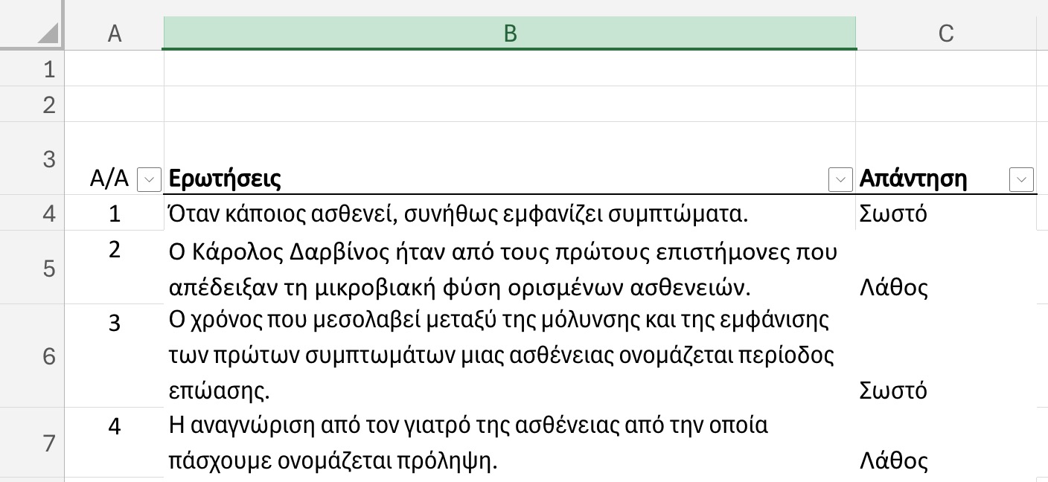This screenshot has height=482, width=1048.
Task: Select column header C
Action: 946,33
